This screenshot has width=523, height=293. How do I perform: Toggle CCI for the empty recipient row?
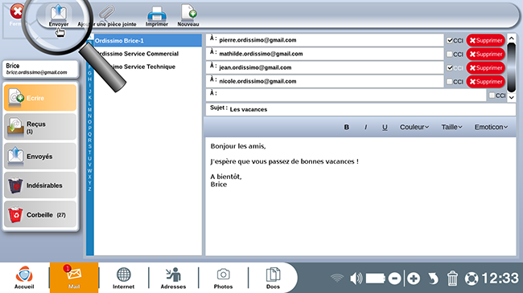492,96
